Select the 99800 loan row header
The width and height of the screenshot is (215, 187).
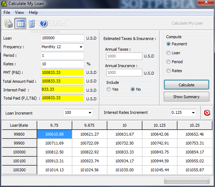click(19, 134)
